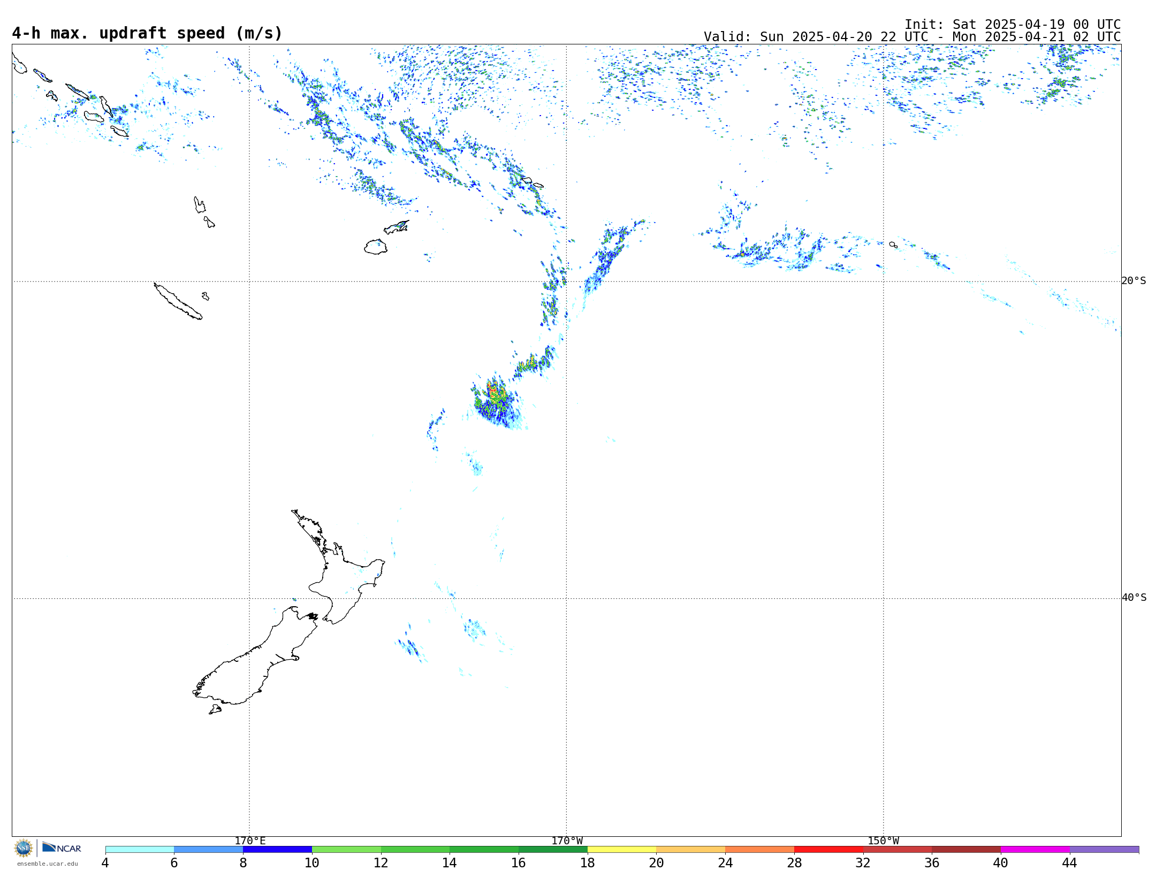The width and height of the screenshot is (1156, 870).
Task: Click the '4-h max. updraft speed (m/s)' title
Action: (147, 33)
